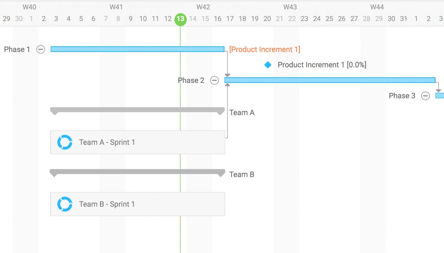Collapse Phase 3 with the minus icon
The height and width of the screenshot is (253, 444).
pos(425,96)
